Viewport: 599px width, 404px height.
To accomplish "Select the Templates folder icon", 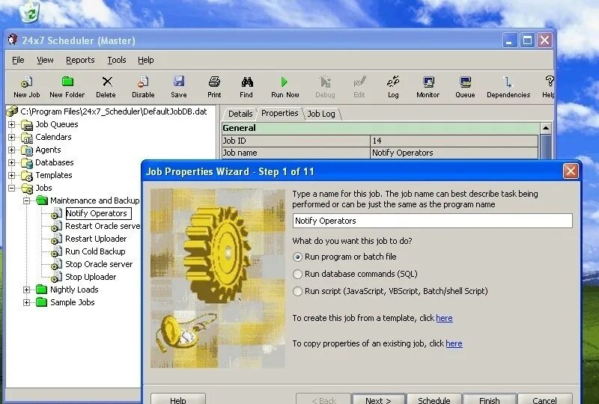I will [x=27, y=176].
